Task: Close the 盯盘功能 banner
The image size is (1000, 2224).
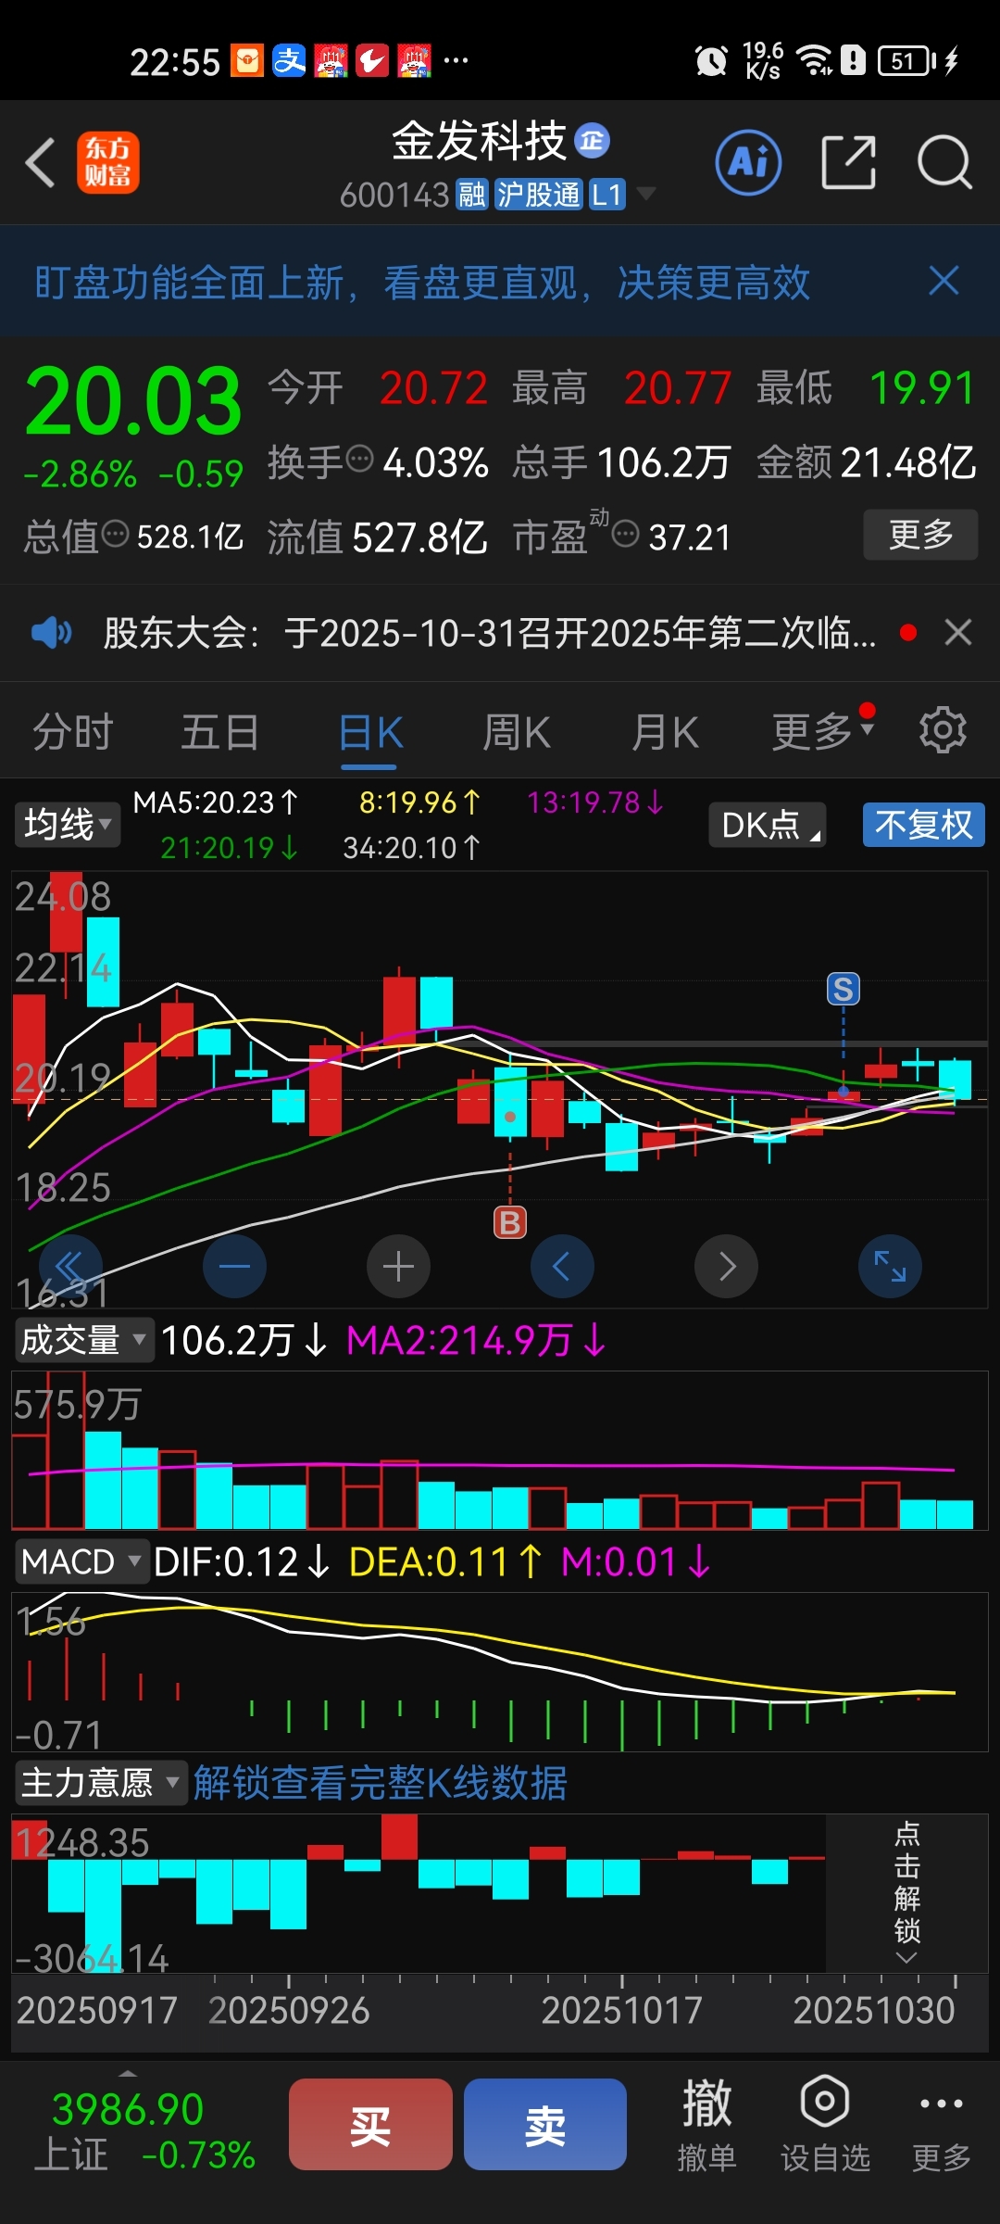Action: pos(944,281)
